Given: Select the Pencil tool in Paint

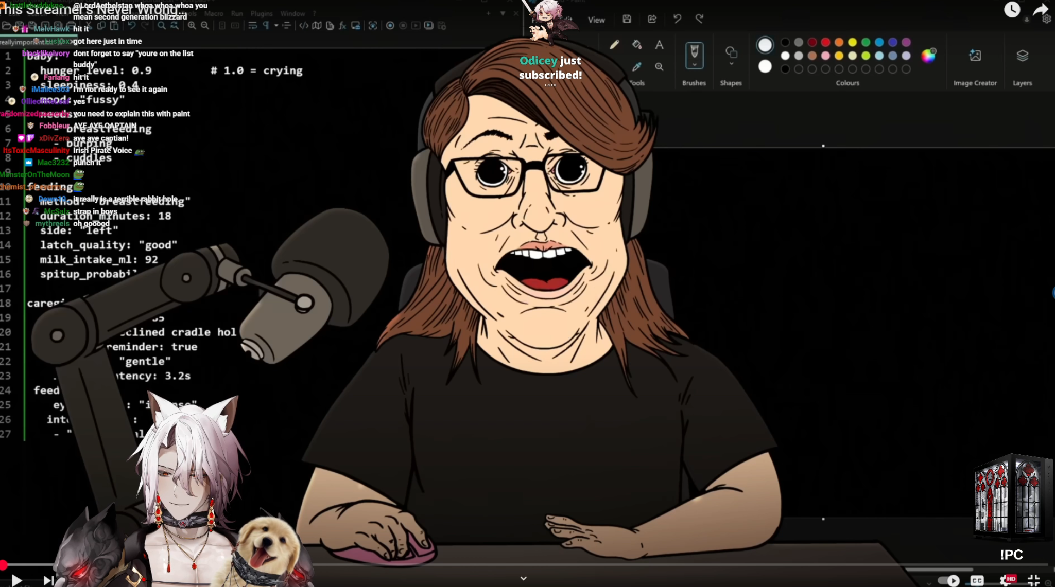Looking at the screenshot, I should pos(614,45).
